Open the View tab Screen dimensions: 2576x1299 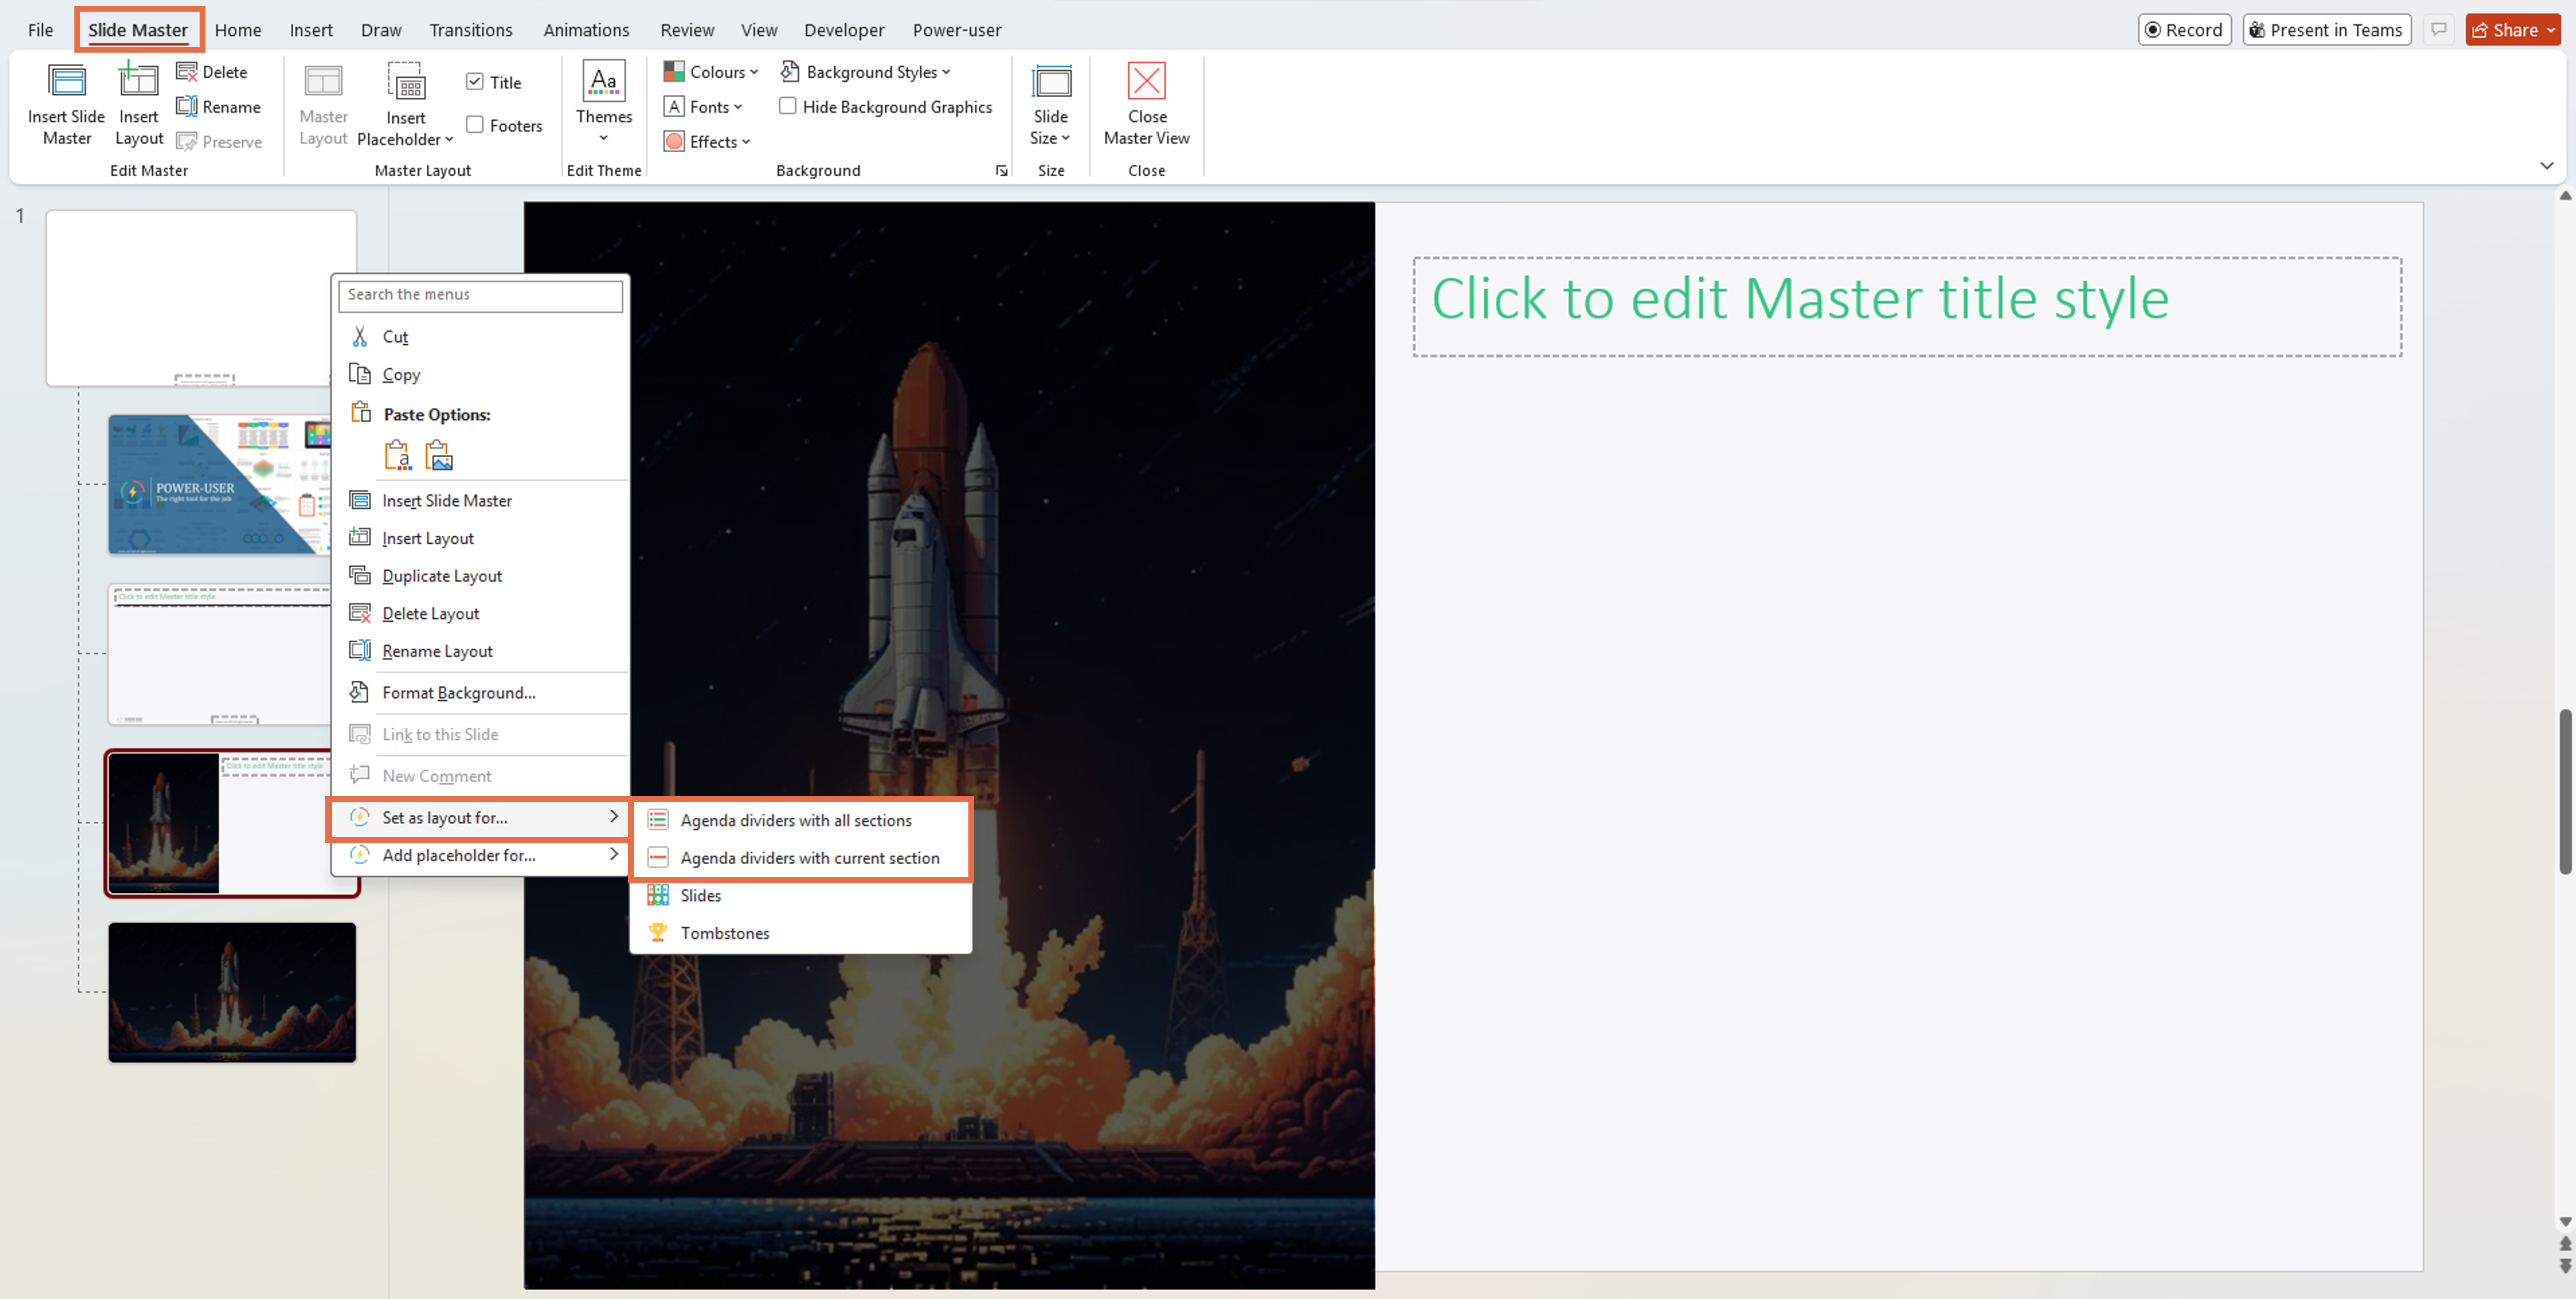[759, 30]
